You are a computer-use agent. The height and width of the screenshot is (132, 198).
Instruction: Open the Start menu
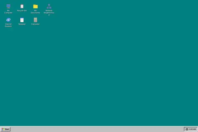coord(5,129)
